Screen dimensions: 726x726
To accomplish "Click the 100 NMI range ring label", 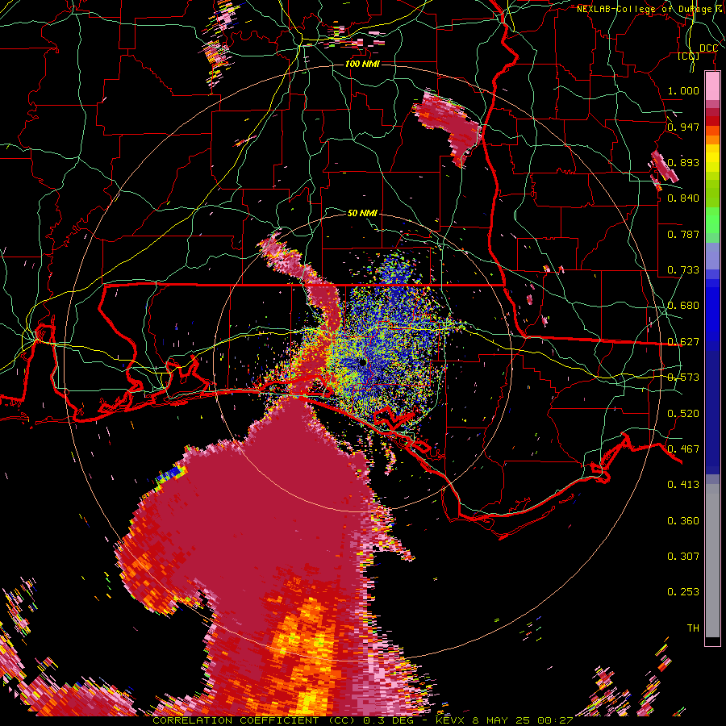I will pyautogui.click(x=362, y=64).
